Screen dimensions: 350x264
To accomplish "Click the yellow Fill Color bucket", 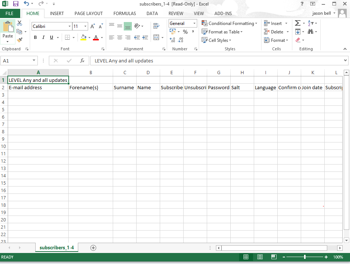I will (83, 37).
